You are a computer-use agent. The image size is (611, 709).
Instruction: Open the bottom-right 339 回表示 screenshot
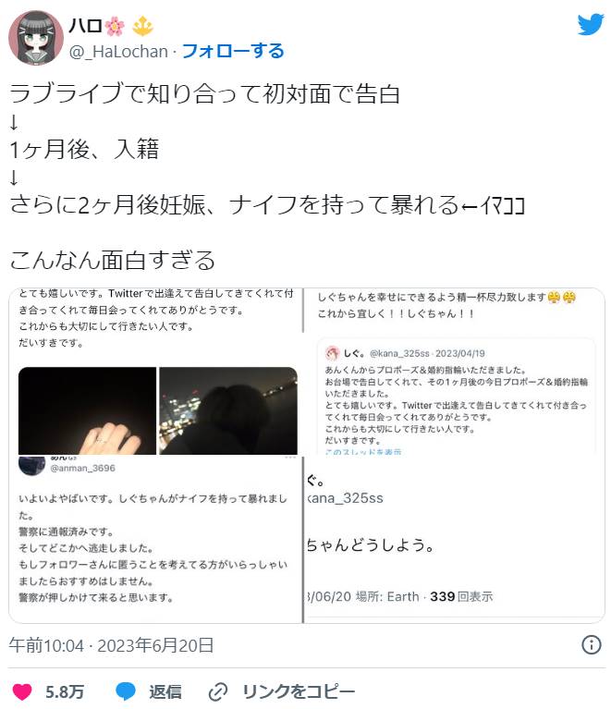click(454, 539)
